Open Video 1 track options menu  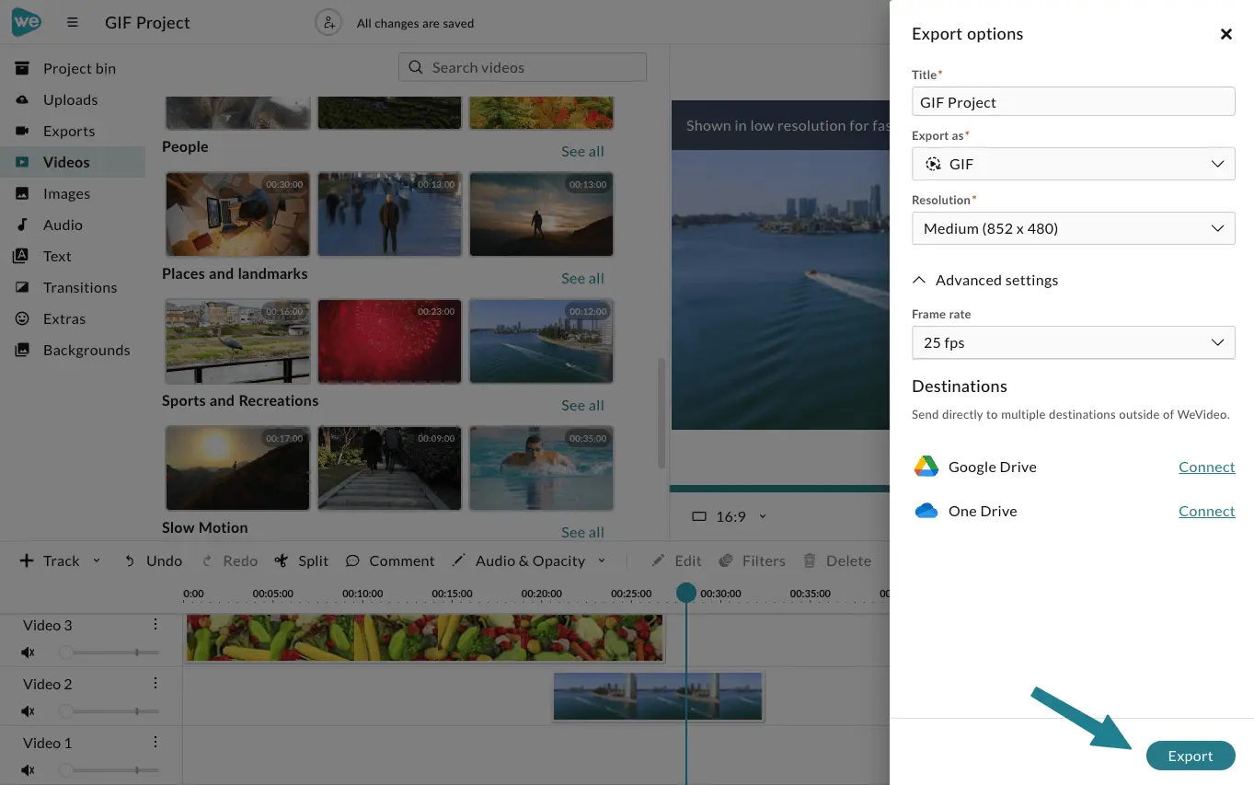(x=155, y=742)
